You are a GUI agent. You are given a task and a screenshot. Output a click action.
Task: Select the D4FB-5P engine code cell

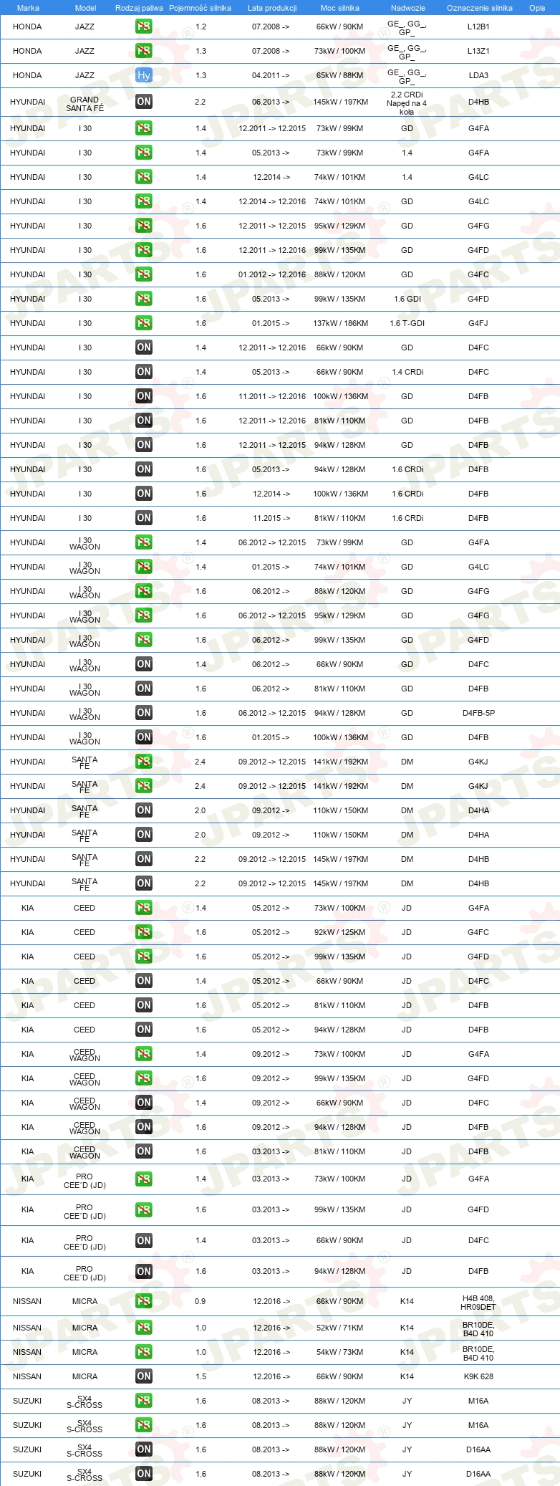(478, 713)
